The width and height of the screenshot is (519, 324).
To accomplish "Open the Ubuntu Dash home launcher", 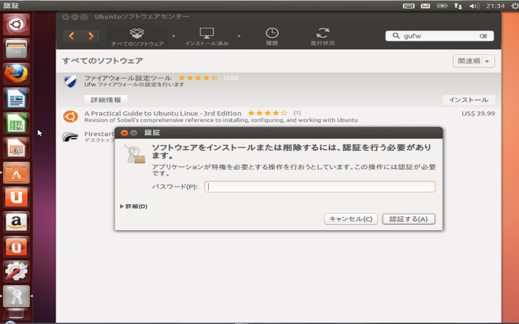I will pos(16,24).
